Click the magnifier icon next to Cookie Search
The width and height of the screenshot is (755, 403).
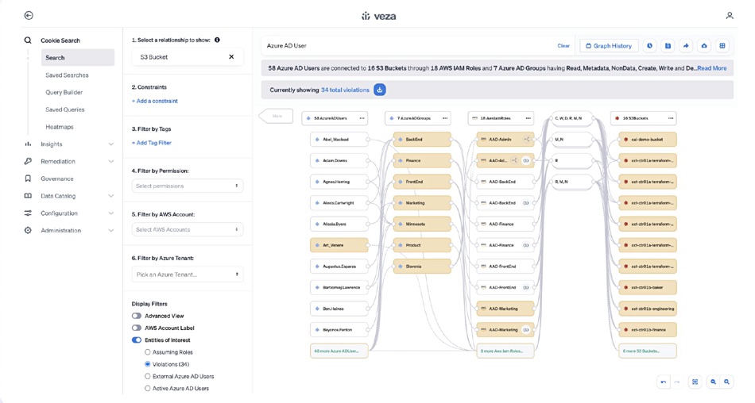point(28,40)
